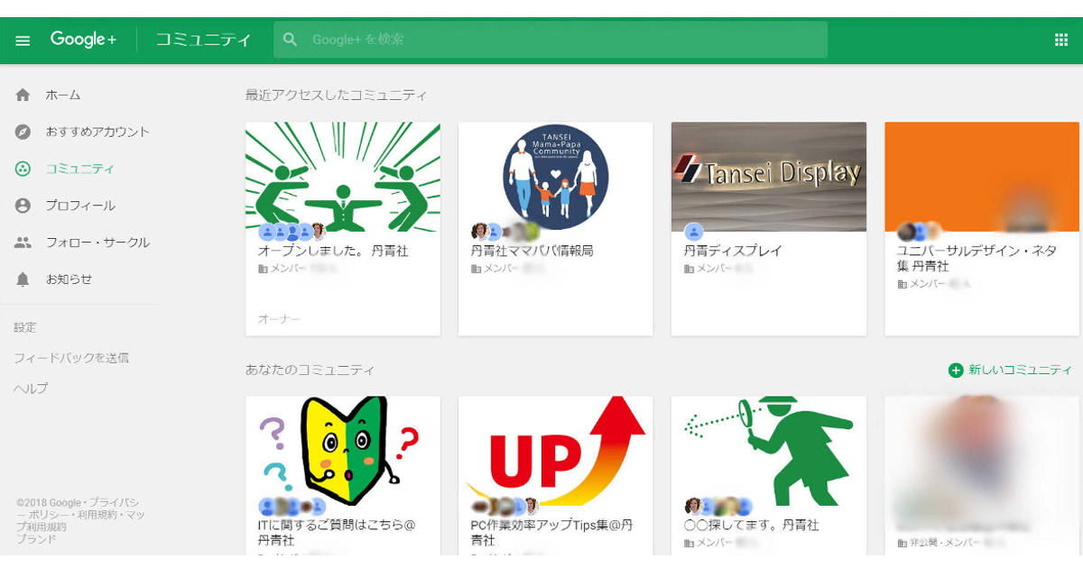Click member avatars on オープンしました card
1083x568 pixels.
point(292,232)
